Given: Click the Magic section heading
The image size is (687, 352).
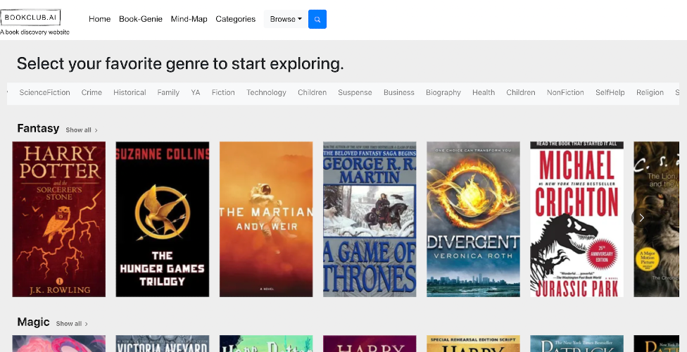Looking at the screenshot, I should pos(33,322).
